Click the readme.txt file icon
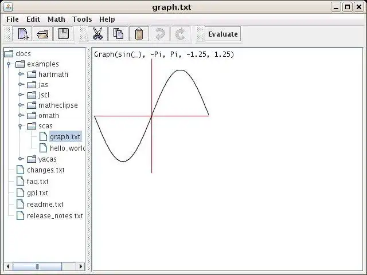The image size is (367, 275). (x=21, y=204)
